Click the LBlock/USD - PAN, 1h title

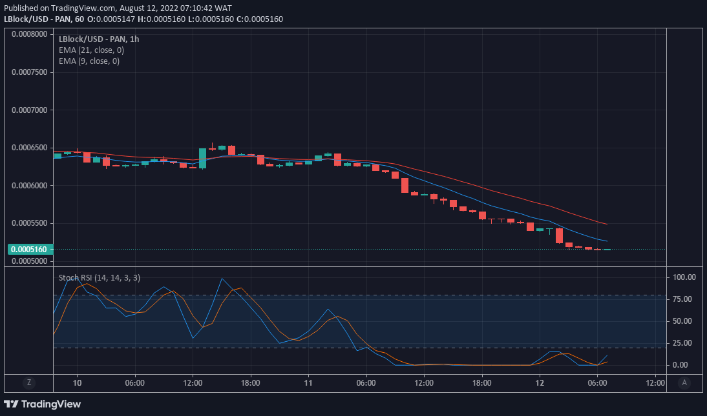click(99, 39)
